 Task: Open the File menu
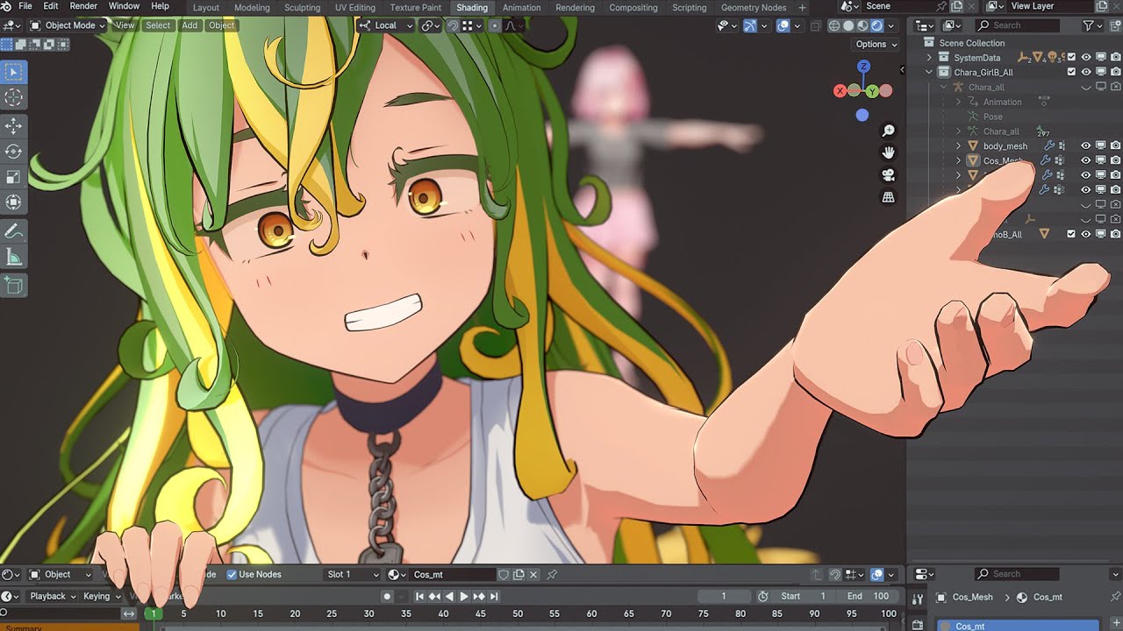pos(25,6)
